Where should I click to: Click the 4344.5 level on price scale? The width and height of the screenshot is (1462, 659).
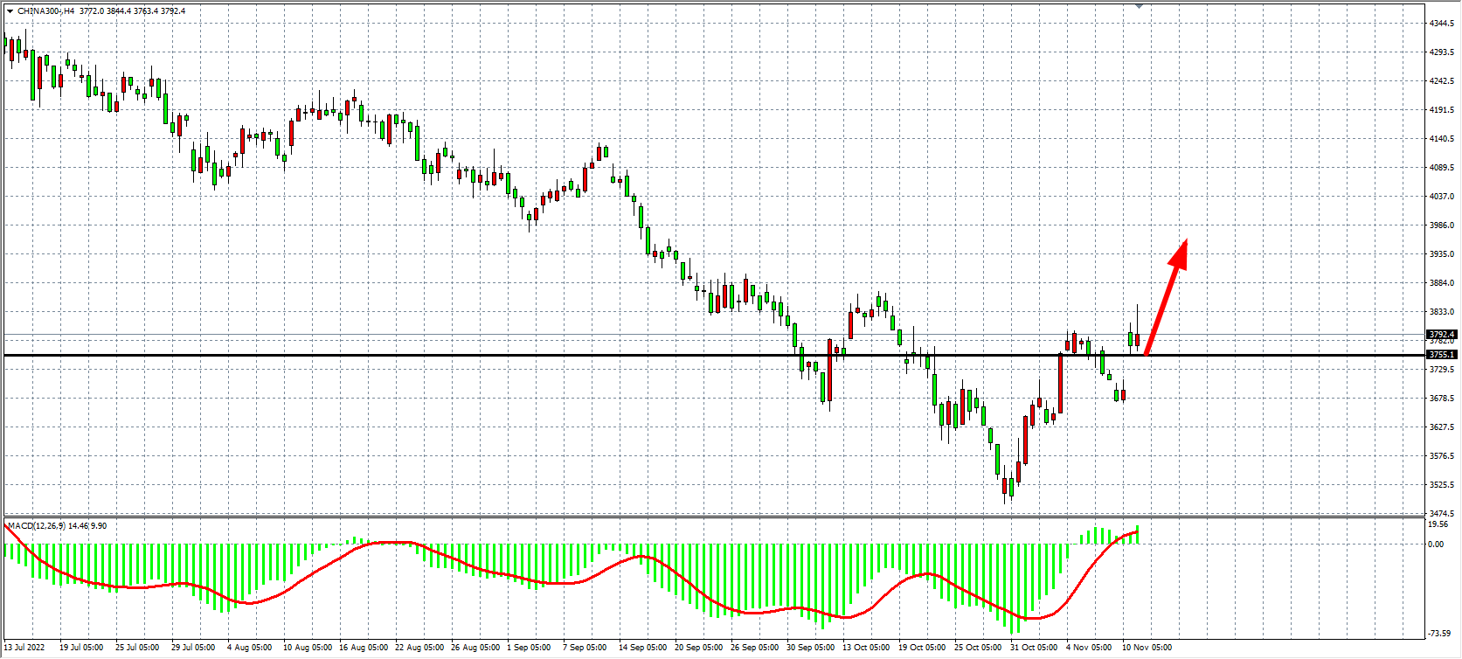tap(1441, 24)
